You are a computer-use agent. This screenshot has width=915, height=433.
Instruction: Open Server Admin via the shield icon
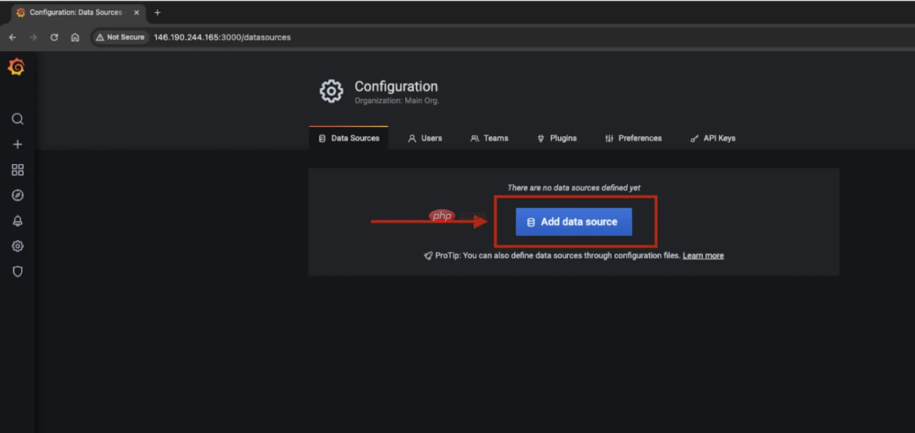[17, 272]
